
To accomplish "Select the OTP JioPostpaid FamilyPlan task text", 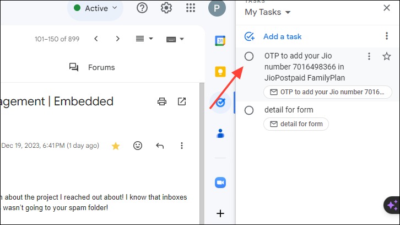I will tap(305, 67).
